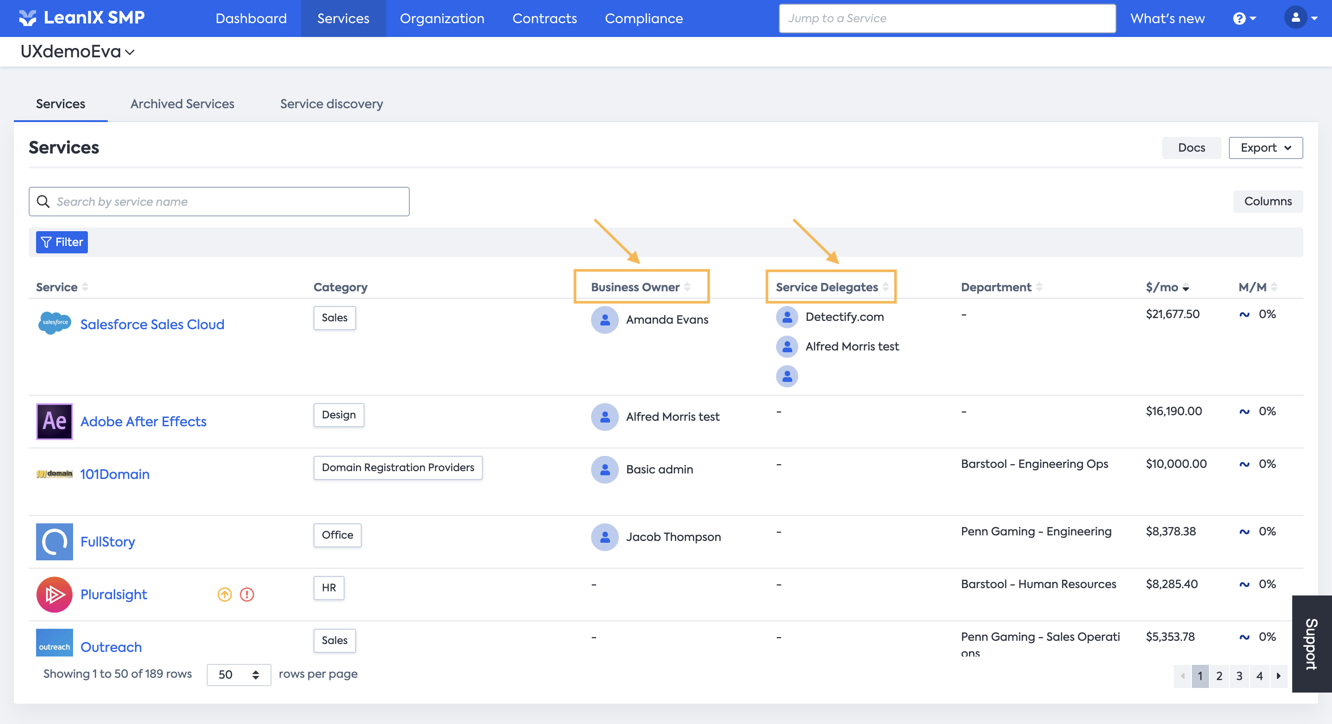
Task: Open the Export dropdown
Action: coord(1265,148)
